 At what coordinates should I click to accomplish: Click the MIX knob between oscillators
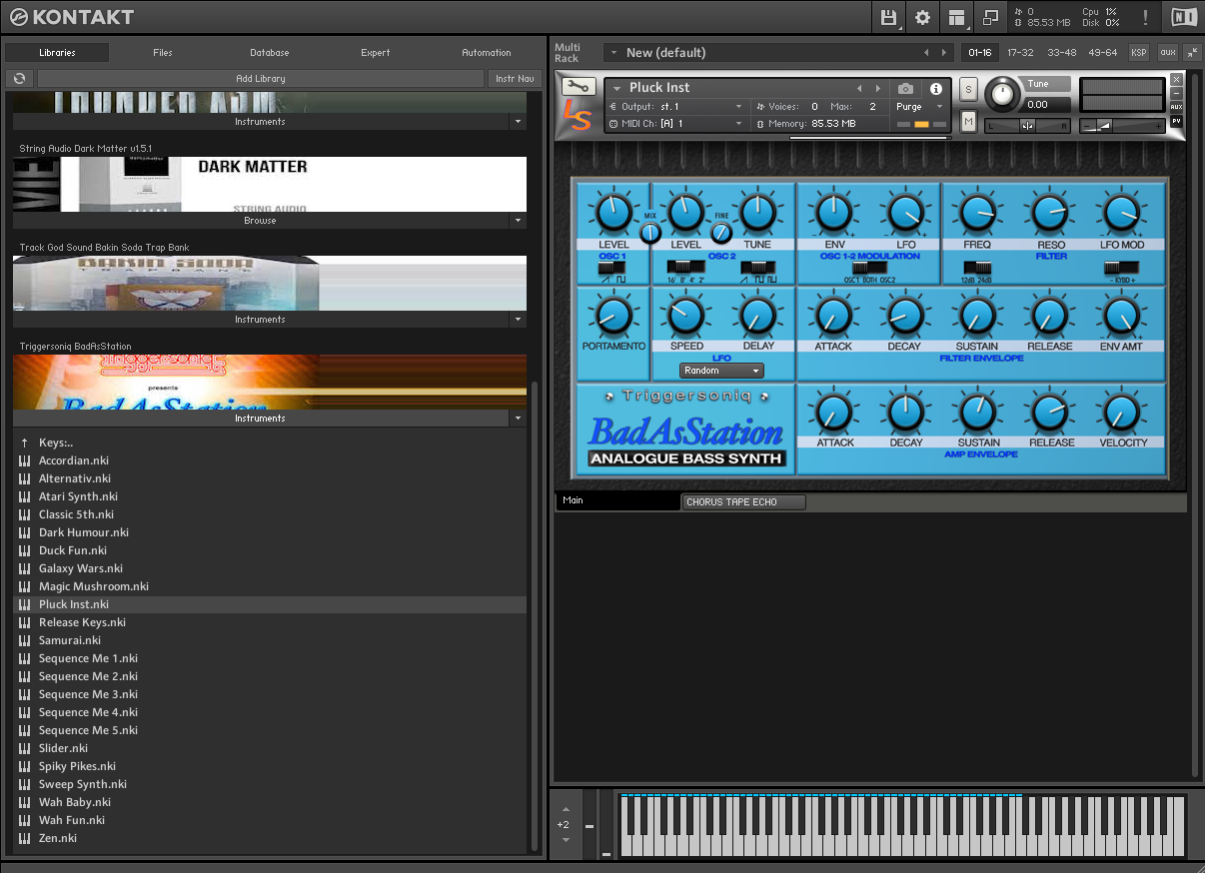(x=650, y=233)
